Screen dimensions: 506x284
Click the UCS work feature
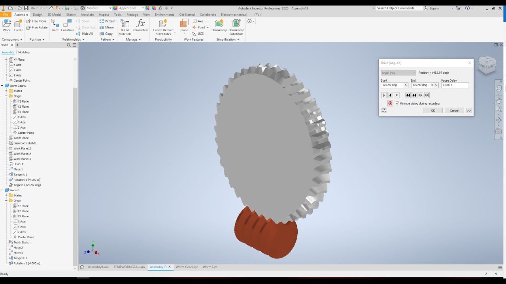(198, 34)
